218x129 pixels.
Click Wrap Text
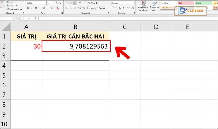pyautogui.click(x=93, y=3)
